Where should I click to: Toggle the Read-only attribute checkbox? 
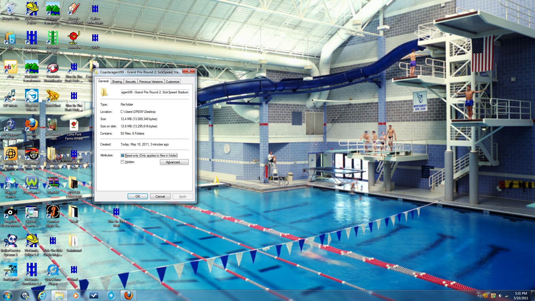click(122, 156)
